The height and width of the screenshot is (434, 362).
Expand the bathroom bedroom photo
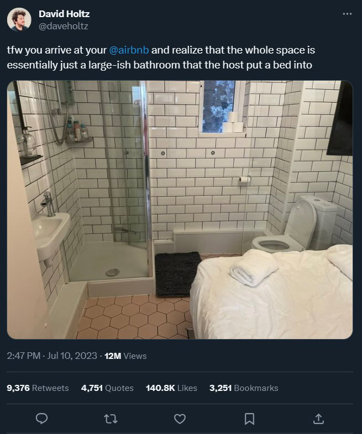tap(180, 210)
